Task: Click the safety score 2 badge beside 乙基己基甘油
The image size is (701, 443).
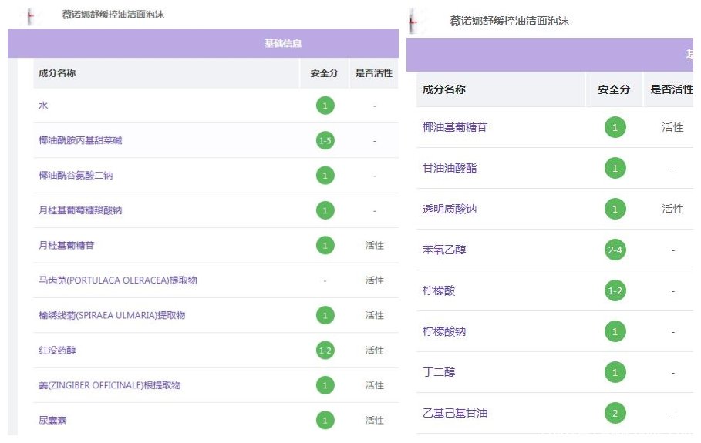Action: pyautogui.click(x=615, y=414)
